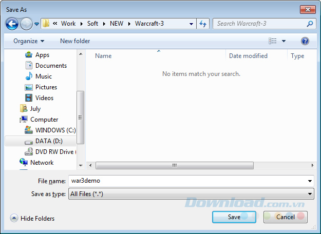Click the Computer icon in navigation pane

(x=24, y=119)
